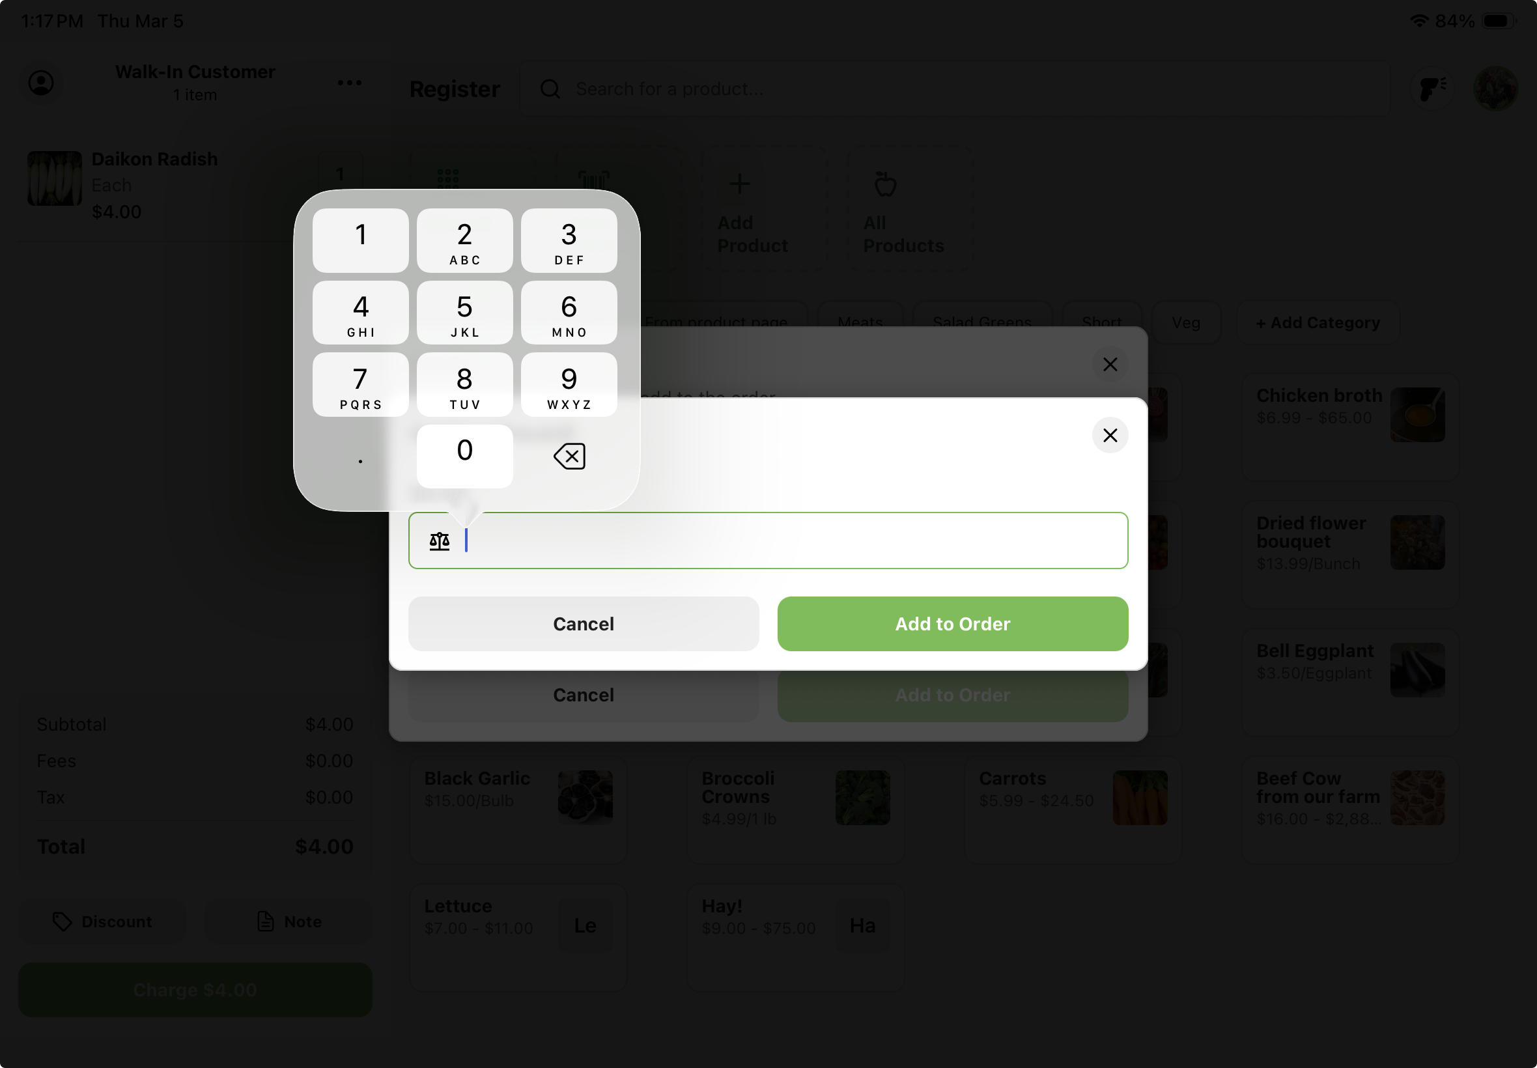
Task: Select the Veg category tab
Action: [1186, 323]
